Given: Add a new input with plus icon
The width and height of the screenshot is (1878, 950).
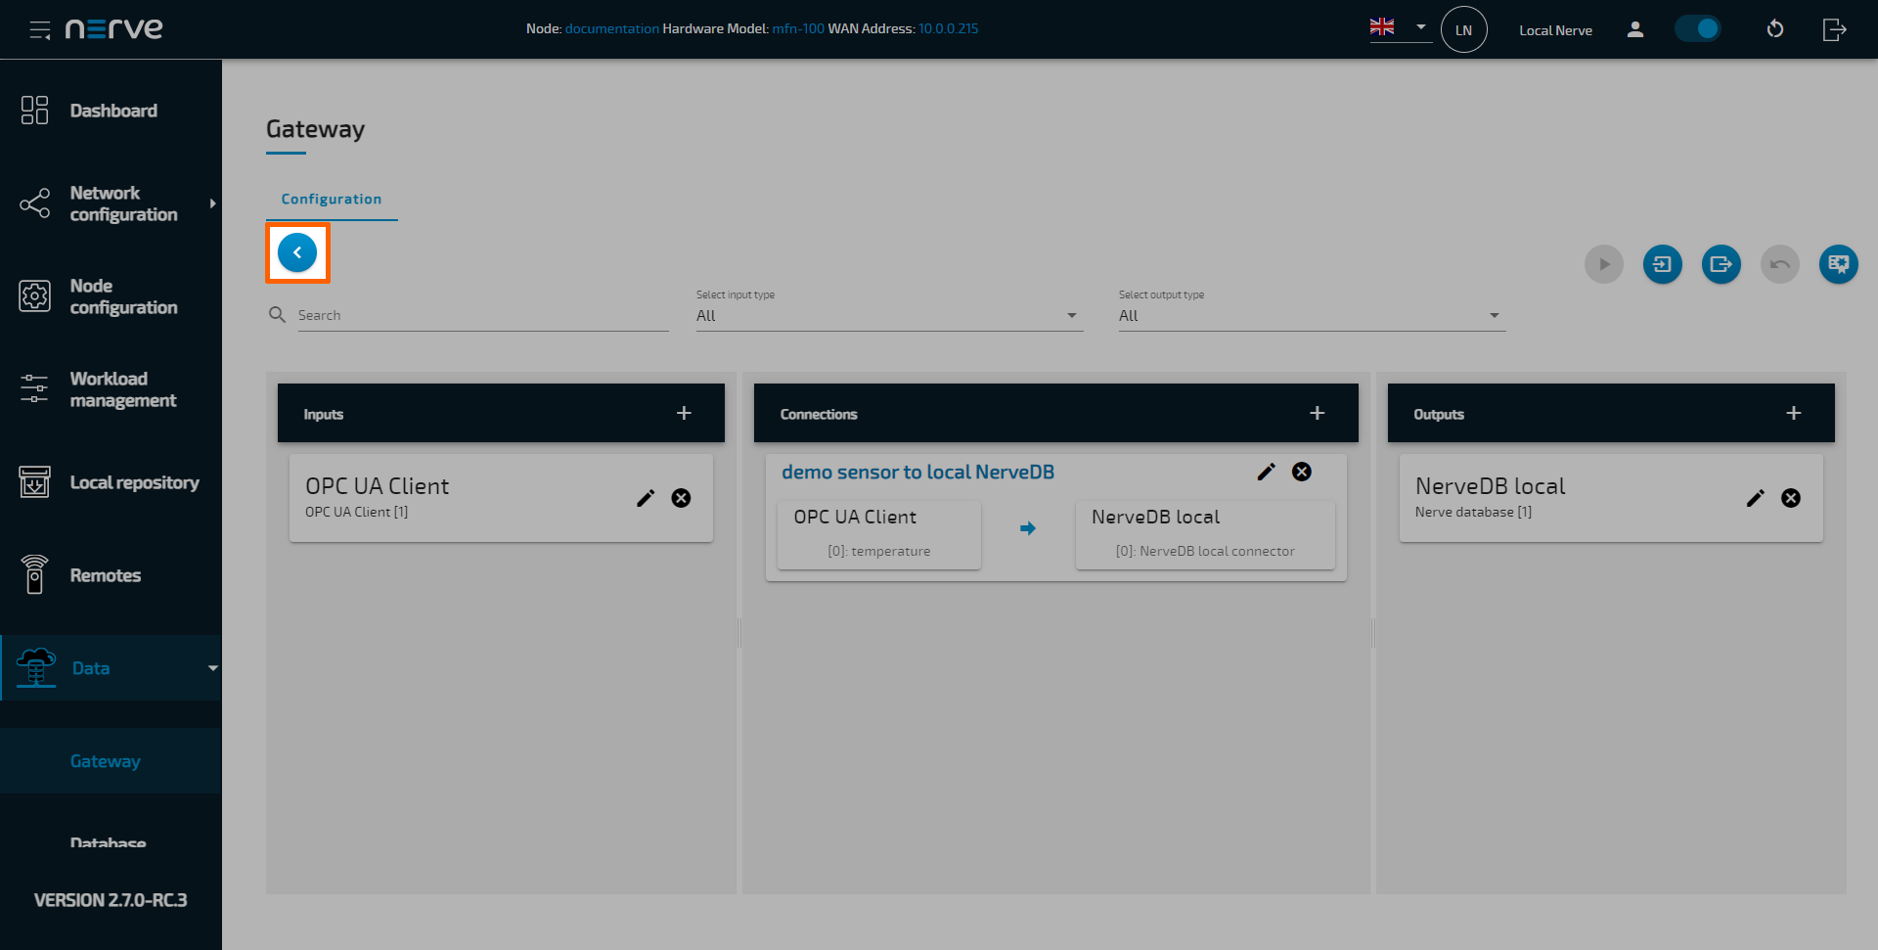Looking at the screenshot, I should (684, 413).
